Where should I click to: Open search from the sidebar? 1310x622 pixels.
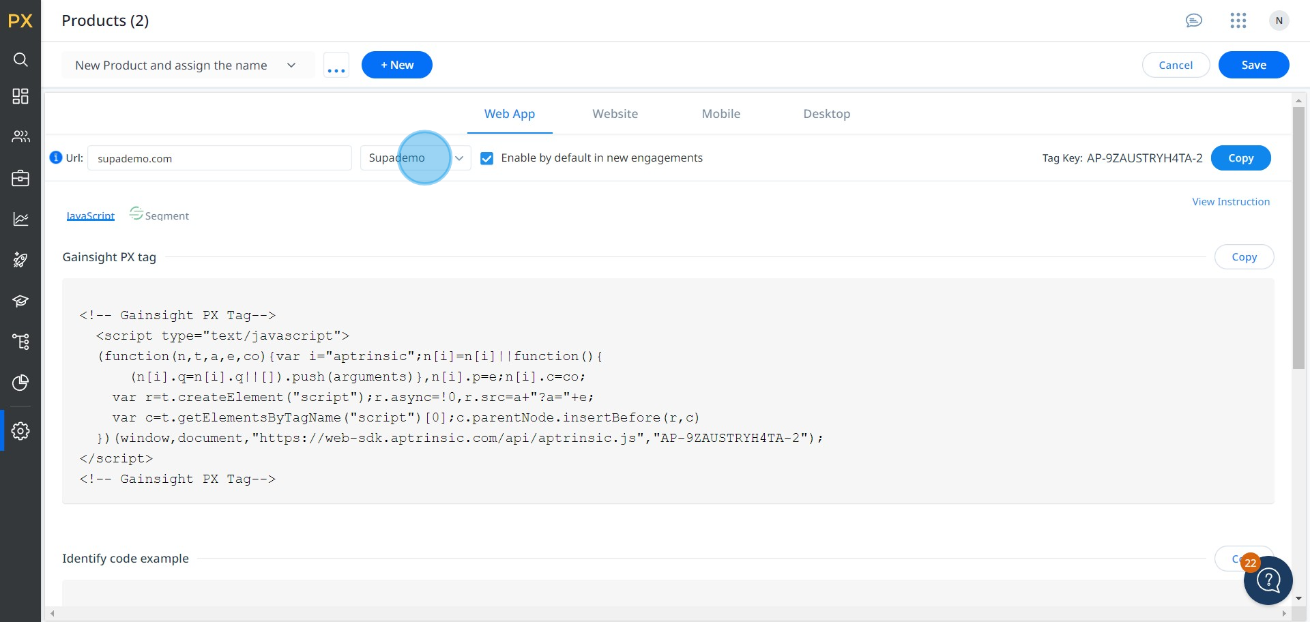click(x=20, y=59)
